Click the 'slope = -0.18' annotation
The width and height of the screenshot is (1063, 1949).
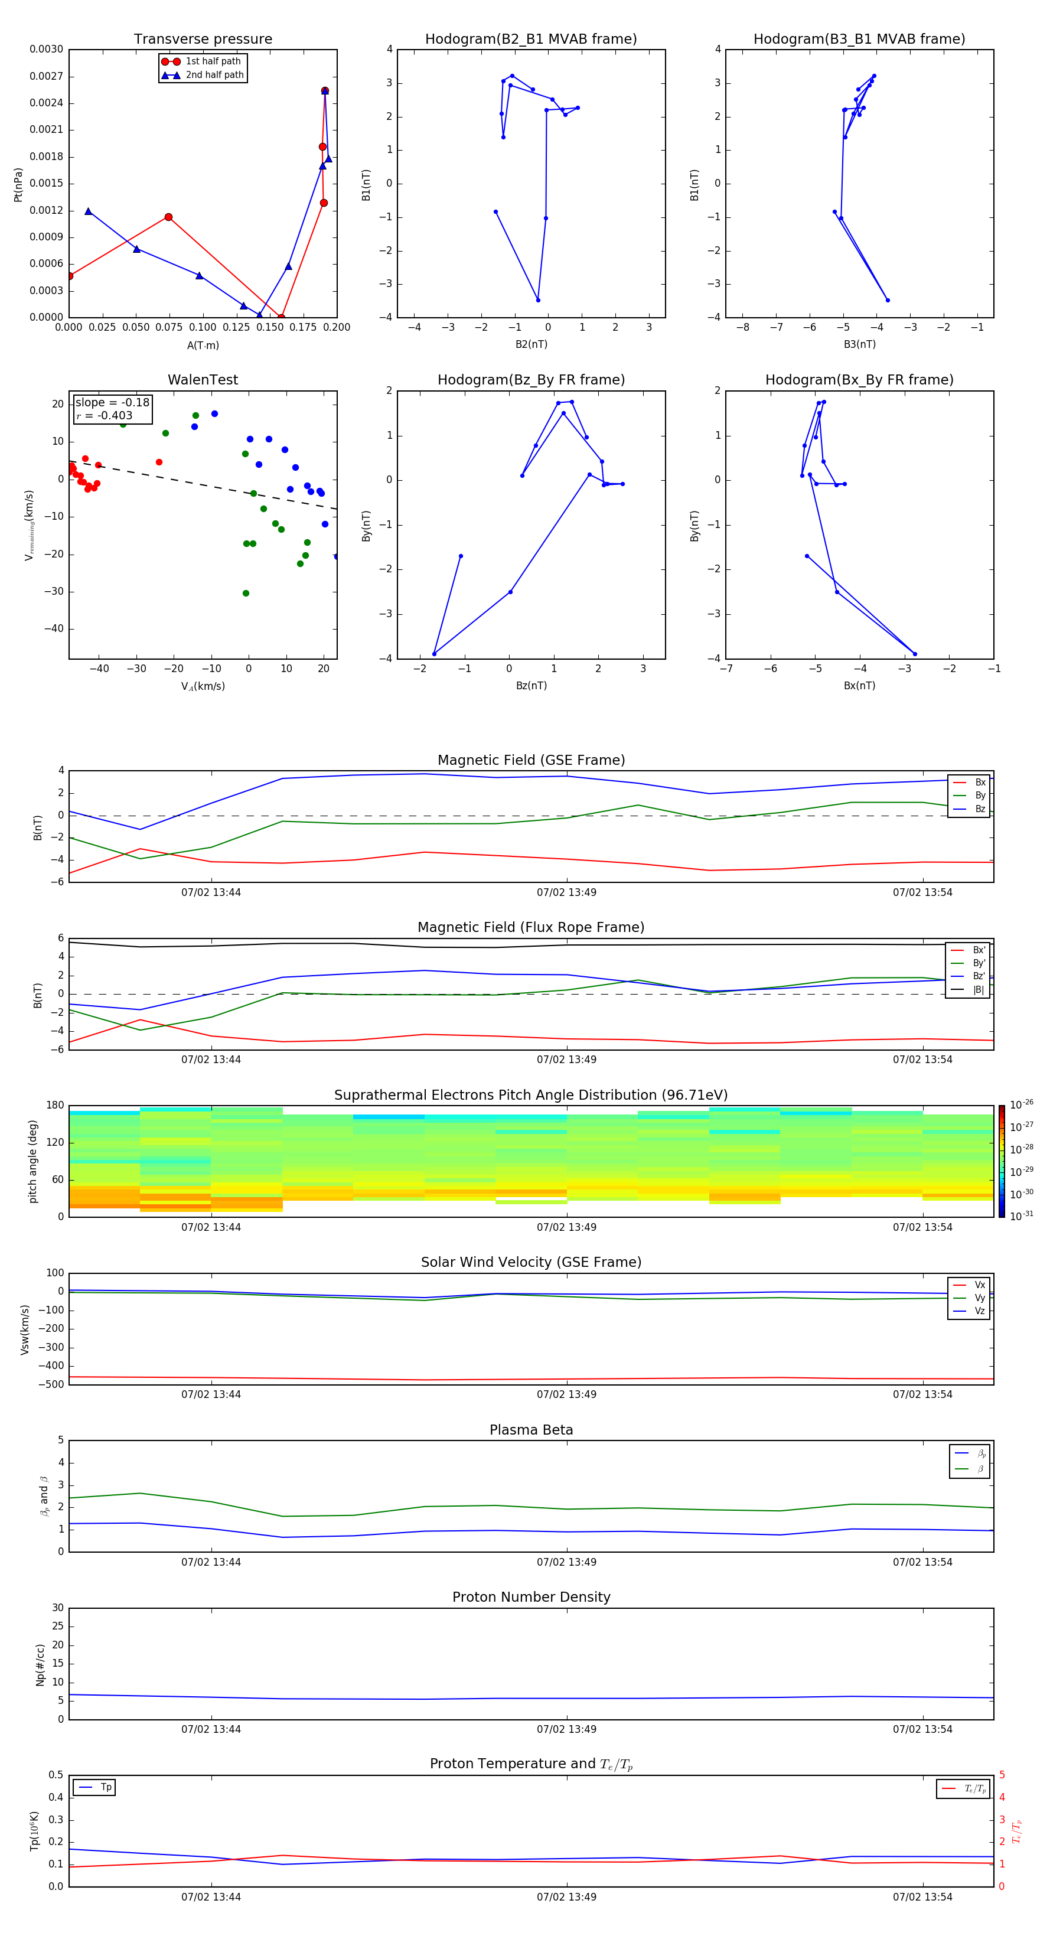112,403
